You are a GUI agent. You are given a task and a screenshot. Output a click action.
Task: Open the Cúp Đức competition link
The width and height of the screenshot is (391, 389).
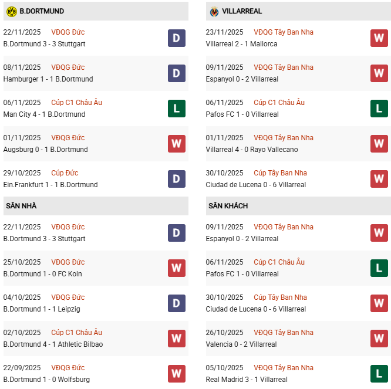pyautogui.click(x=65, y=173)
